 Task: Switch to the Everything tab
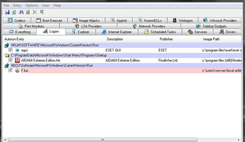[20, 32]
